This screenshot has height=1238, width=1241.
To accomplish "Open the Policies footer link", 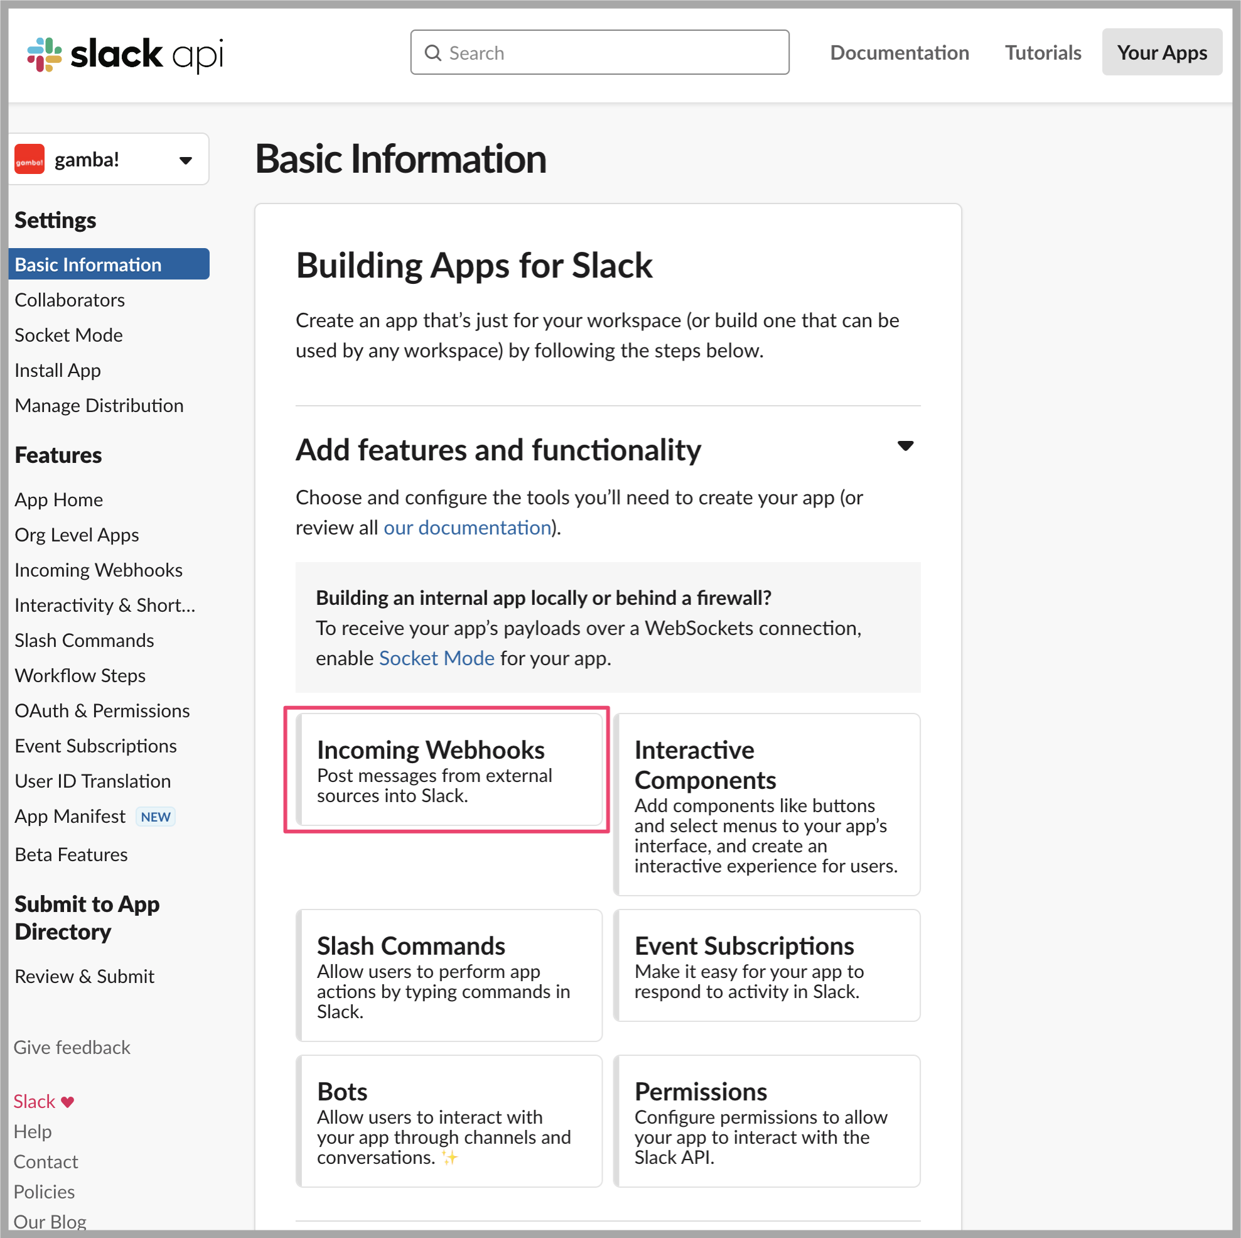I will [x=45, y=1192].
